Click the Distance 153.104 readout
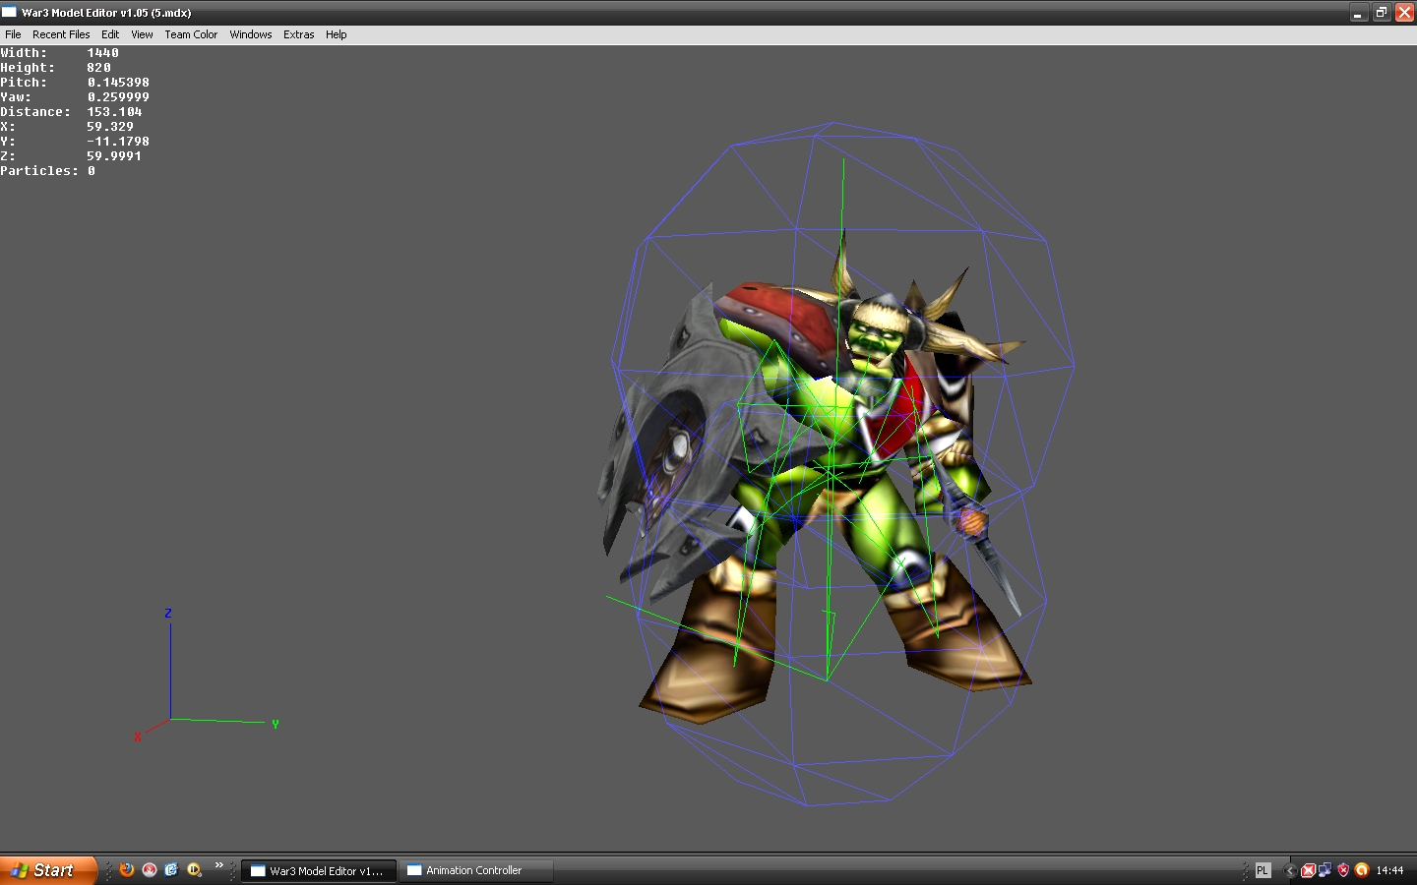The width and height of the screenshot is (1417, 885). coord(71,112)
